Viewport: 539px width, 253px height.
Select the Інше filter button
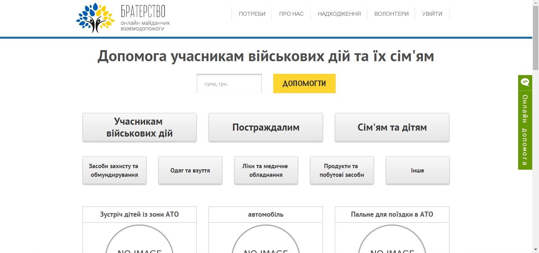click(417, 170)
